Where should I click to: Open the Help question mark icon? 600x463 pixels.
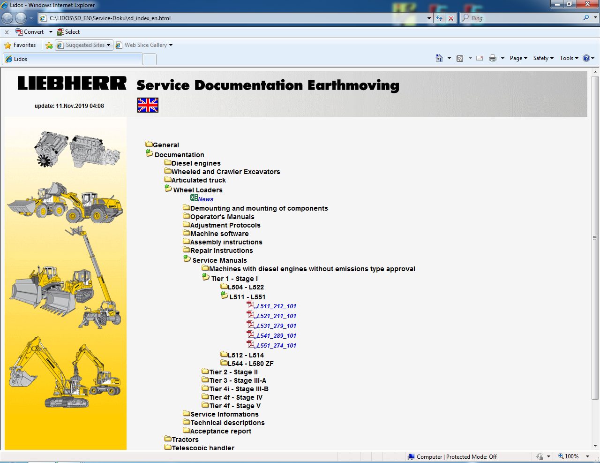(x=586, y=58)
